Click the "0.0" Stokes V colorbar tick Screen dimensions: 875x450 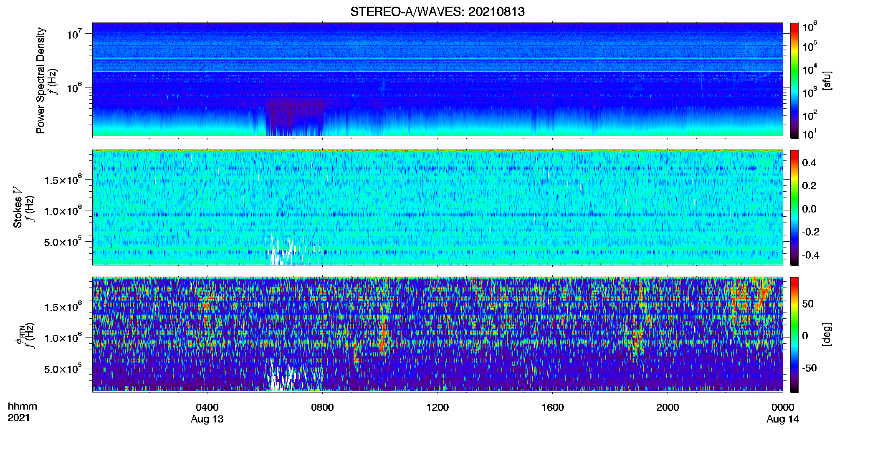click(809, 209)
